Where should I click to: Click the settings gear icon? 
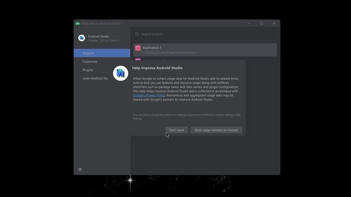80,169
